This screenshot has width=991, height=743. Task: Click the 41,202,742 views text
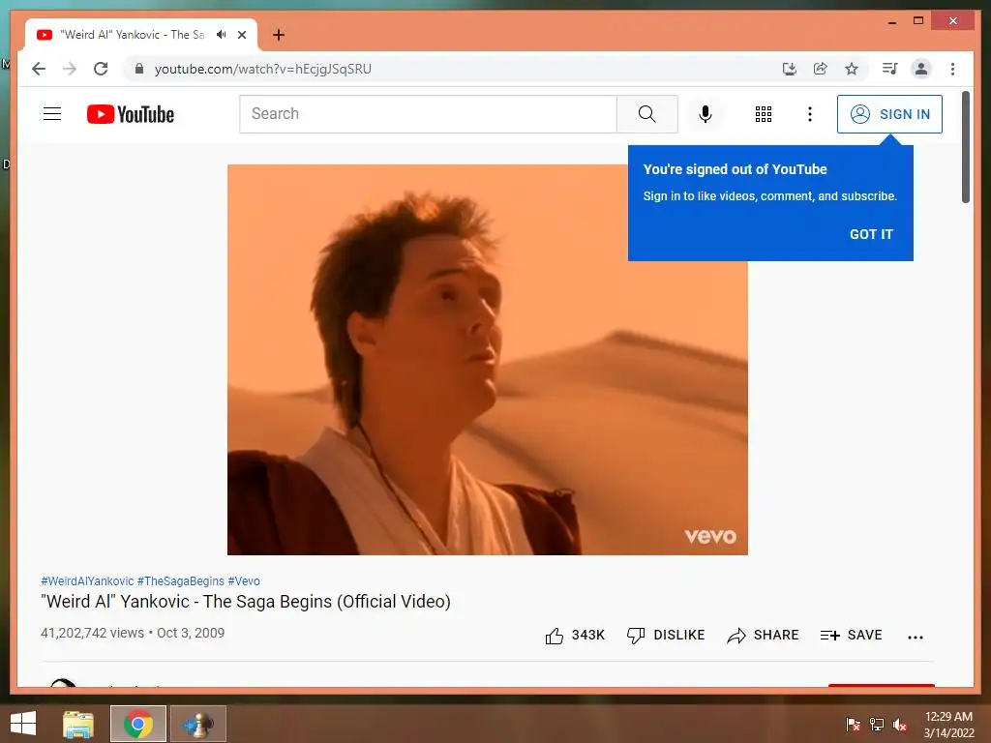(x=92, y=633)
